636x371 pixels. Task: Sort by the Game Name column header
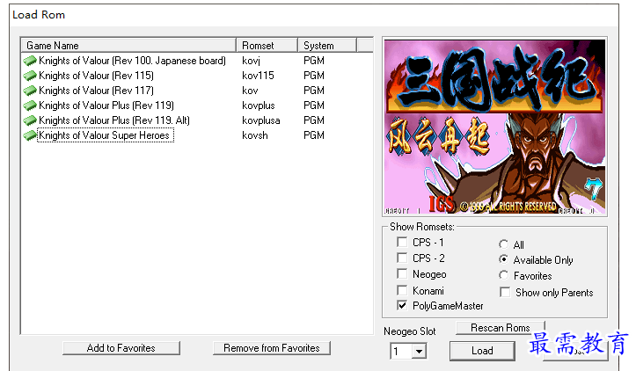coord(128,46)
